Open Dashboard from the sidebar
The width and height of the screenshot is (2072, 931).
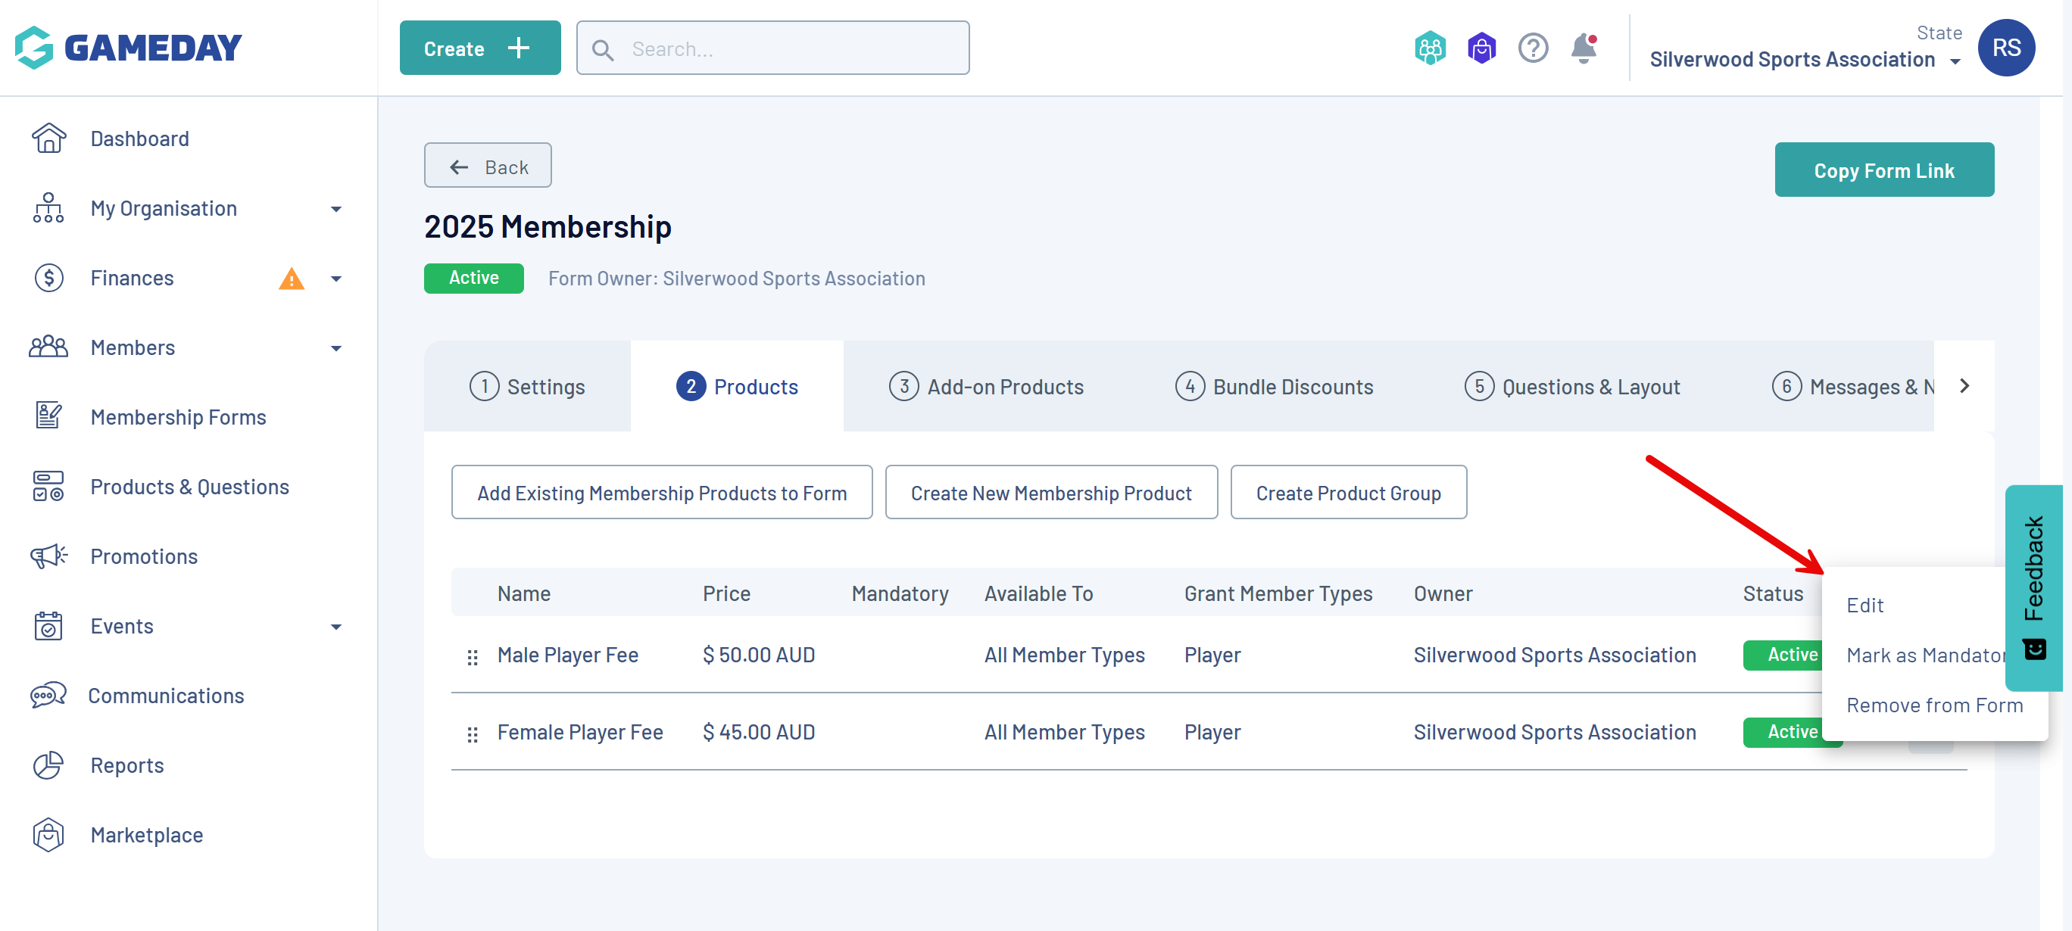point(139,139)
